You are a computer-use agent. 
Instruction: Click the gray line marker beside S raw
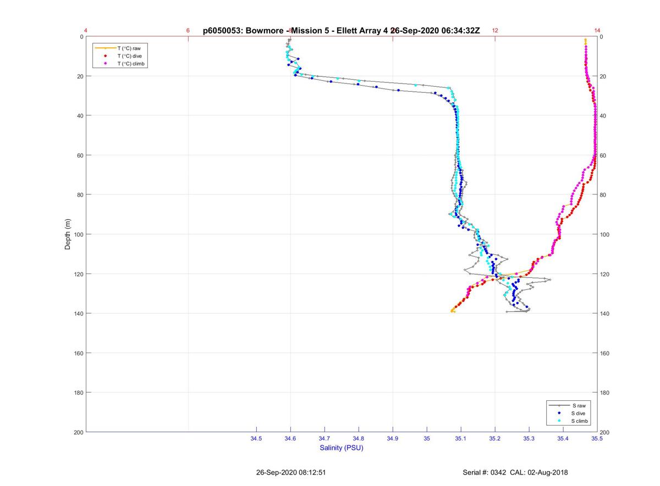click(559, 405)
